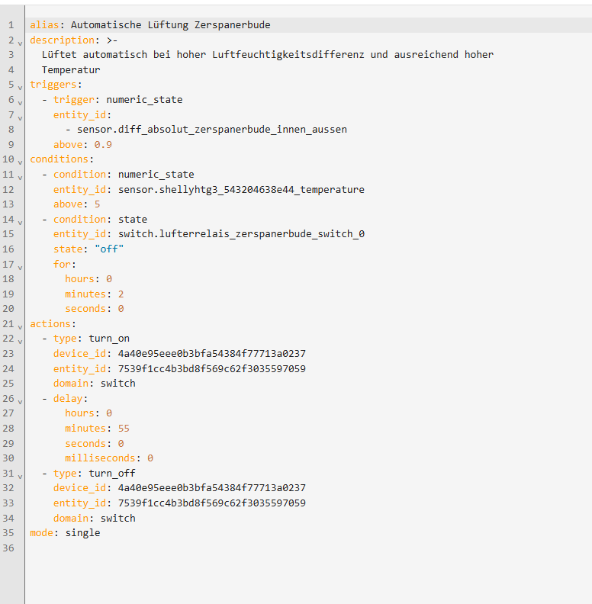Click the sensor.shellyhtg3 temperature entity text
592x604 pixels.
pos(241,189)
